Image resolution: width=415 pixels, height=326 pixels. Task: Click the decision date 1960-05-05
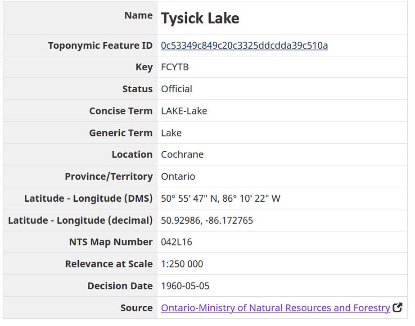pos(185,286)
